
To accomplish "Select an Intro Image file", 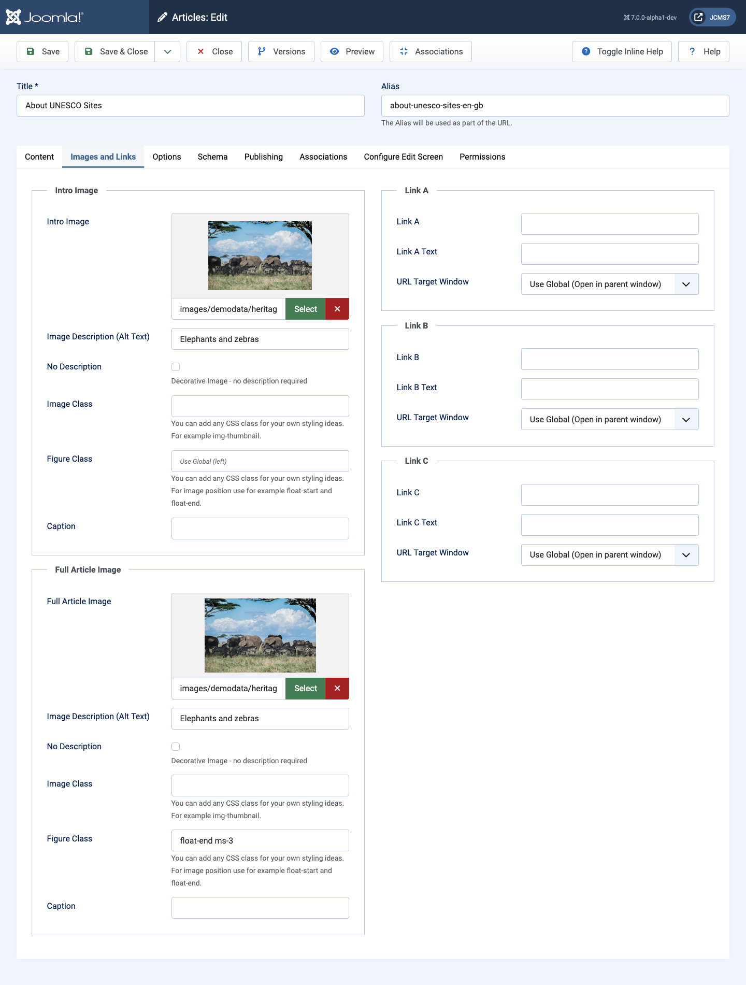I will (306, 309).
